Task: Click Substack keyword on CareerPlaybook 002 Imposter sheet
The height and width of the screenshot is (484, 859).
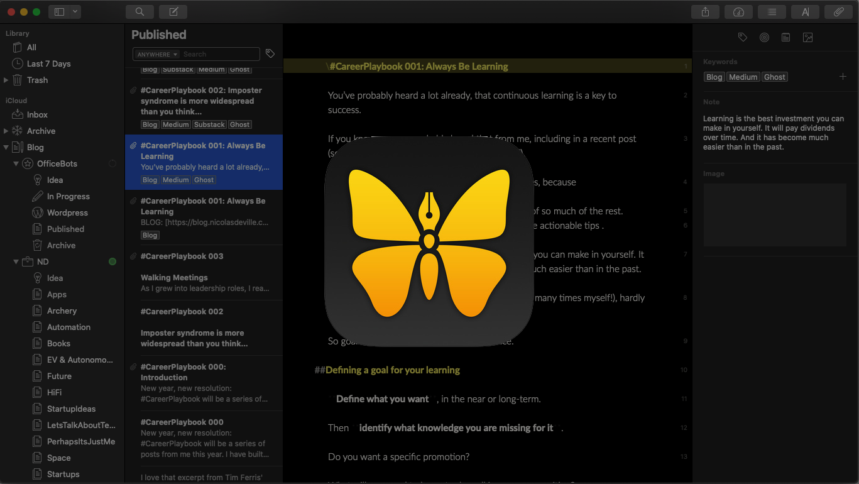Action: click(209, 124)
